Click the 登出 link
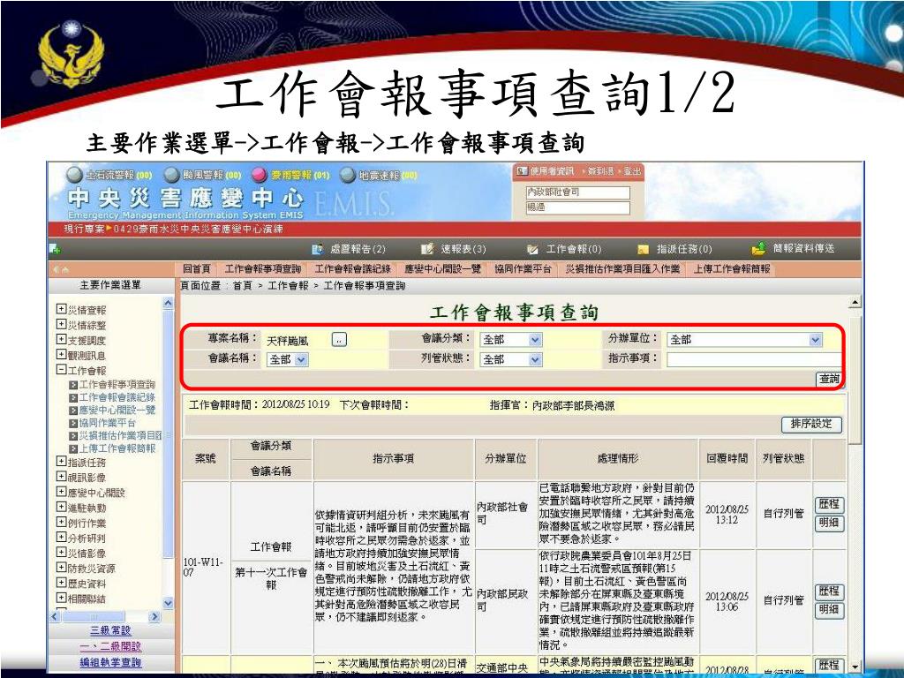This screenshot has width=904, height=678. point(632,171)
